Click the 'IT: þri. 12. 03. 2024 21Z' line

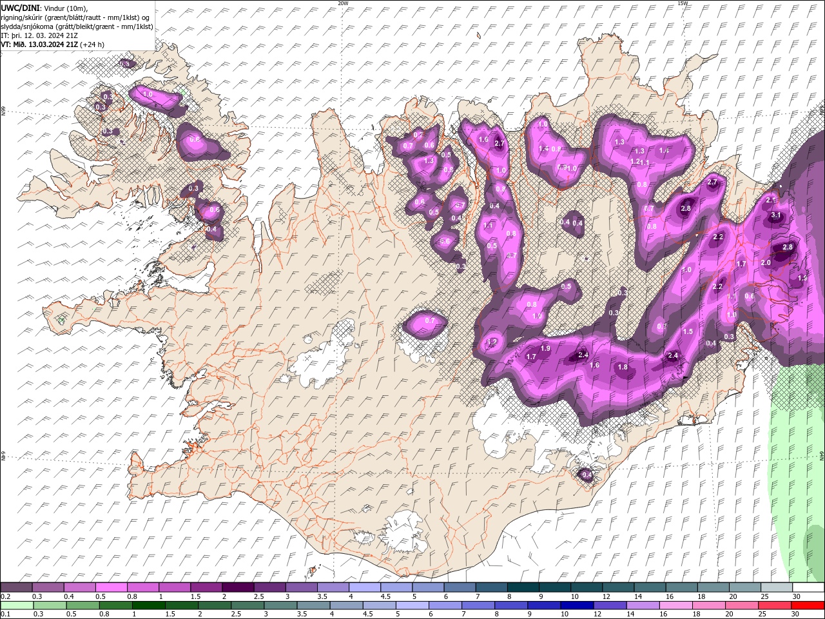pos(39,35)
